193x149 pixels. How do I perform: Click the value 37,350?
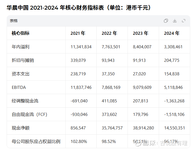point(108,74)
